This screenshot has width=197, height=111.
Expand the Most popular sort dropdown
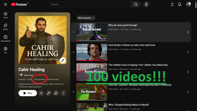86,18
